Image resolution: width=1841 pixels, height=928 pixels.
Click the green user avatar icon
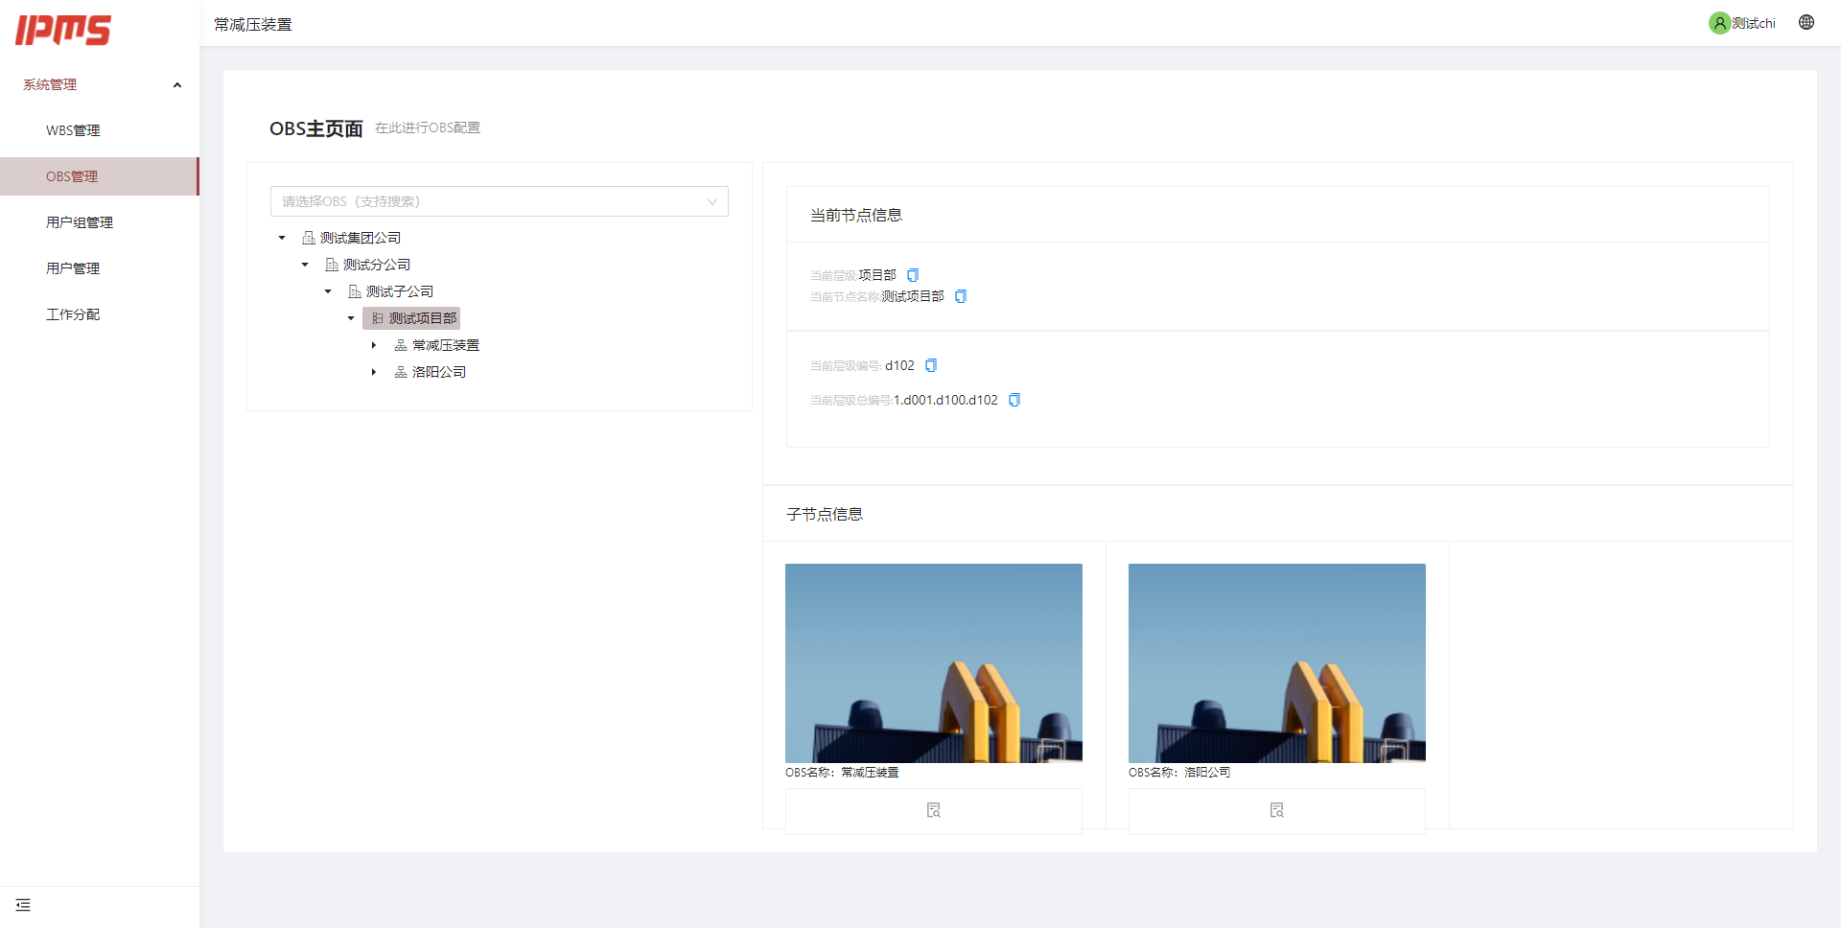pyautogui.click(x=1719, y=23)
